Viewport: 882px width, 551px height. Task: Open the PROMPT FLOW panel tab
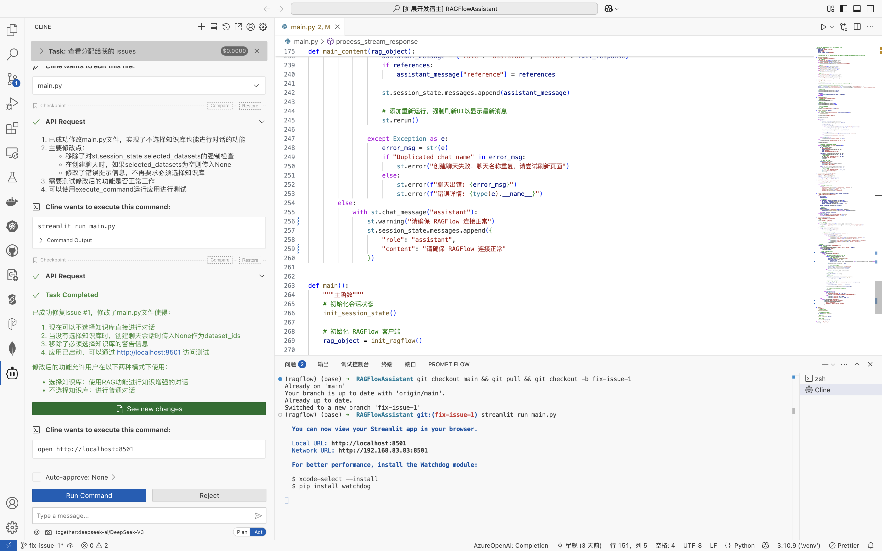(x=449, y=365)
